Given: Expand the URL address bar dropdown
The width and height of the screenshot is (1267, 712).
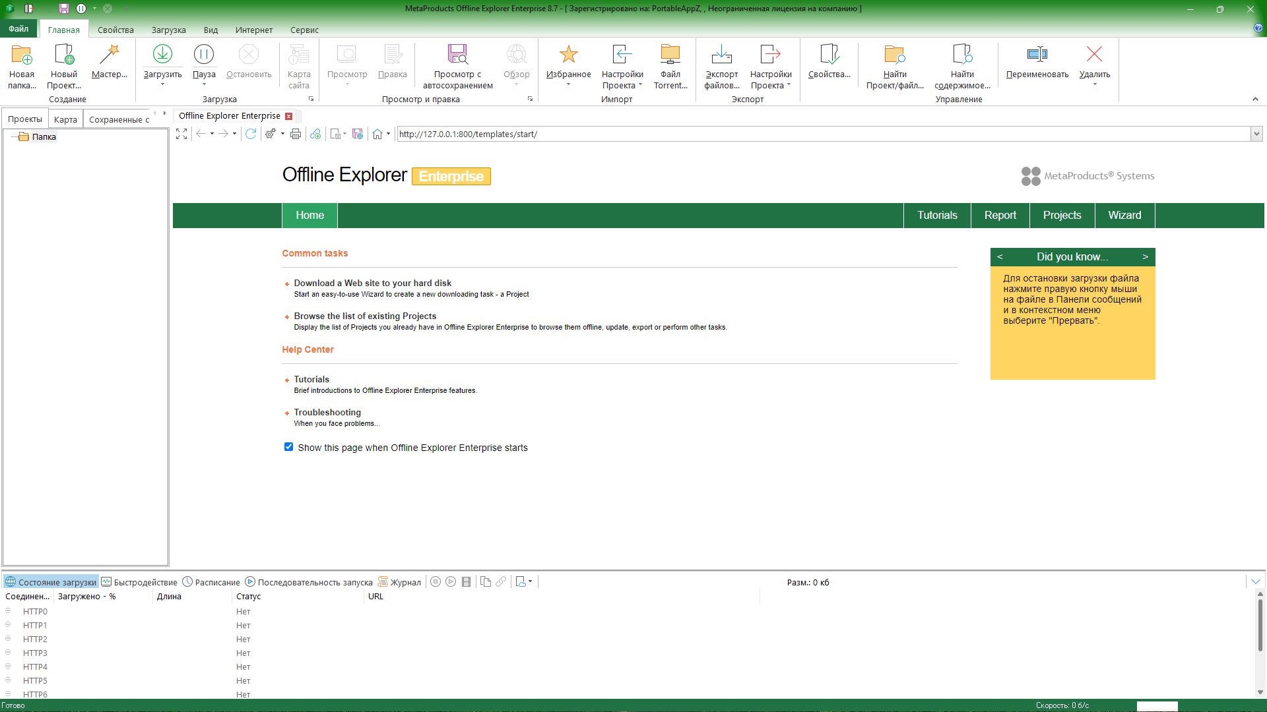Looking at the screenshot, I should tap(1256, 134).
